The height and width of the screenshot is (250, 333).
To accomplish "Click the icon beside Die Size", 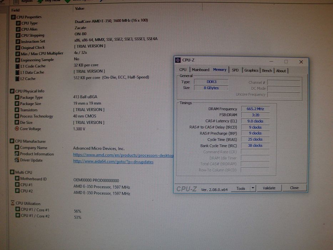I will tap(17, 122).
